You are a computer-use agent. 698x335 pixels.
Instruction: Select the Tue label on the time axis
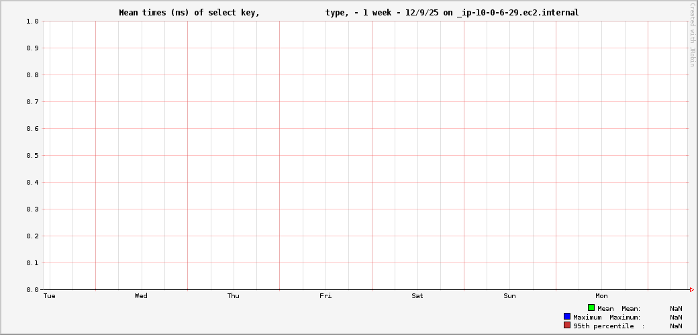point(49,296)
